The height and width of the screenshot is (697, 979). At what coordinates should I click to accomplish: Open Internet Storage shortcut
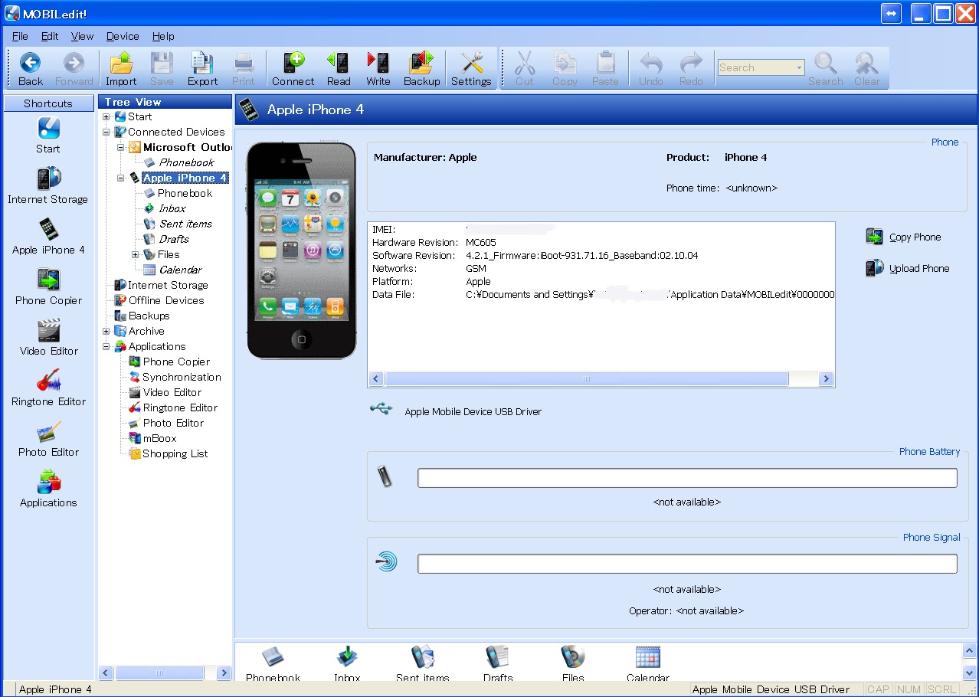coord(47,185)
